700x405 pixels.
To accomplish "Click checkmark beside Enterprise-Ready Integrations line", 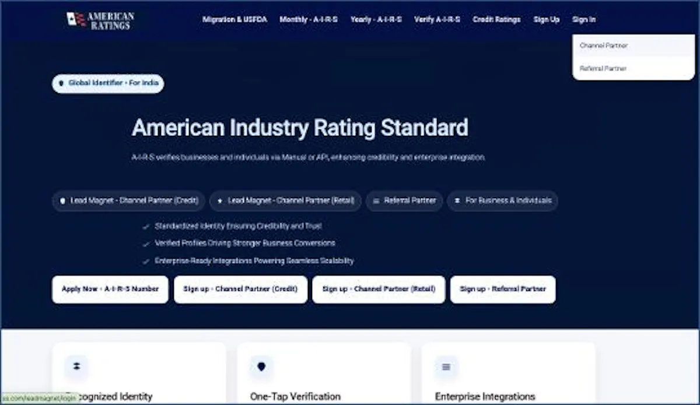I will (145, 262).
